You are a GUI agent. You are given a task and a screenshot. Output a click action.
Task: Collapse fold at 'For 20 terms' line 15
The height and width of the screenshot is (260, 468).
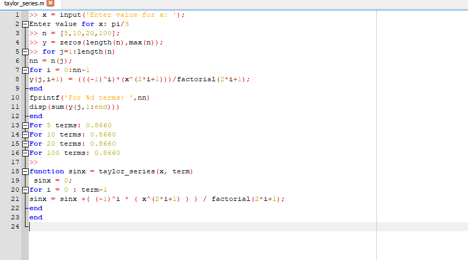coord(25,144)
